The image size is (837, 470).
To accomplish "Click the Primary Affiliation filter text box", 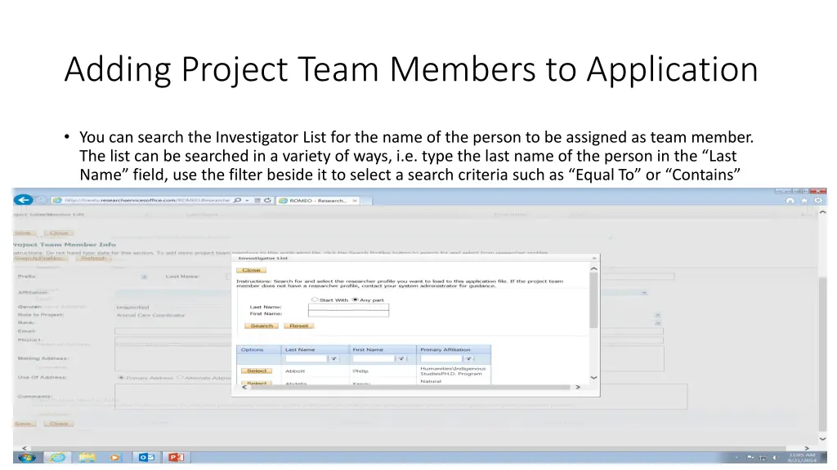I will 441,359.
